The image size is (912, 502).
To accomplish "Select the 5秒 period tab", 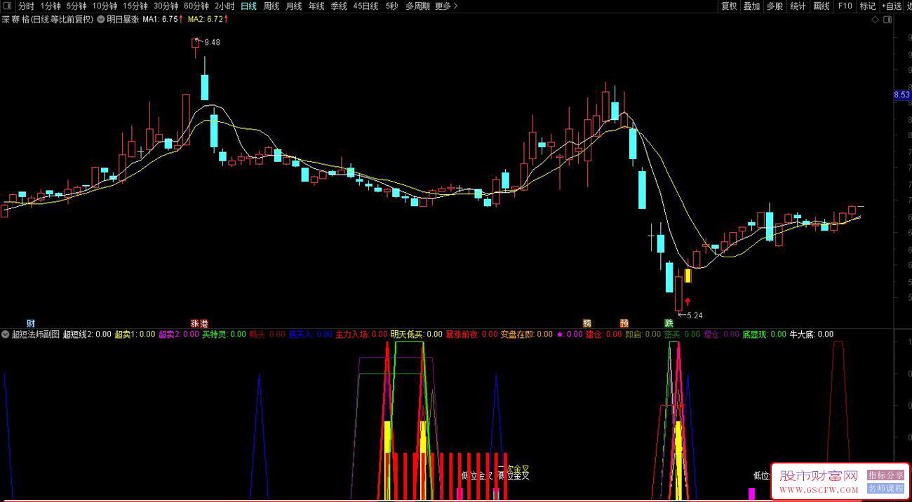I will [391, 6].
